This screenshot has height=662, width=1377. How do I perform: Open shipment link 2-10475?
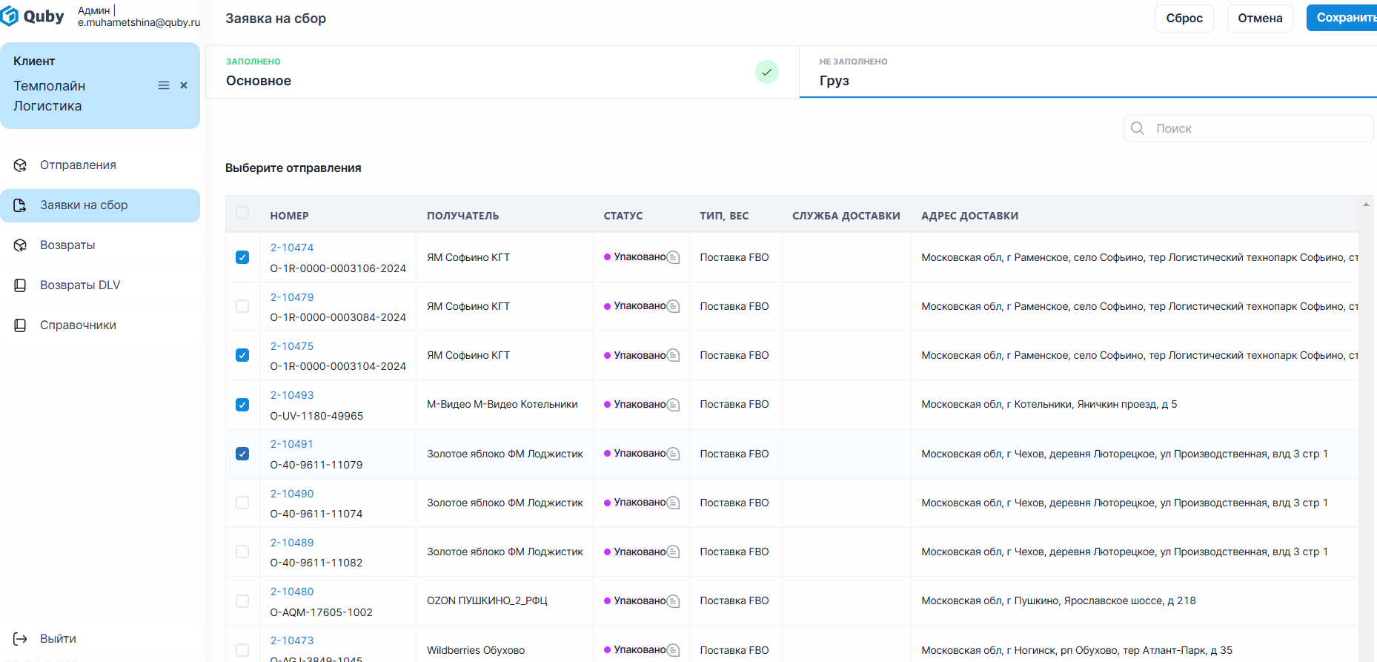pyautogui.click(x=292, y=346)
